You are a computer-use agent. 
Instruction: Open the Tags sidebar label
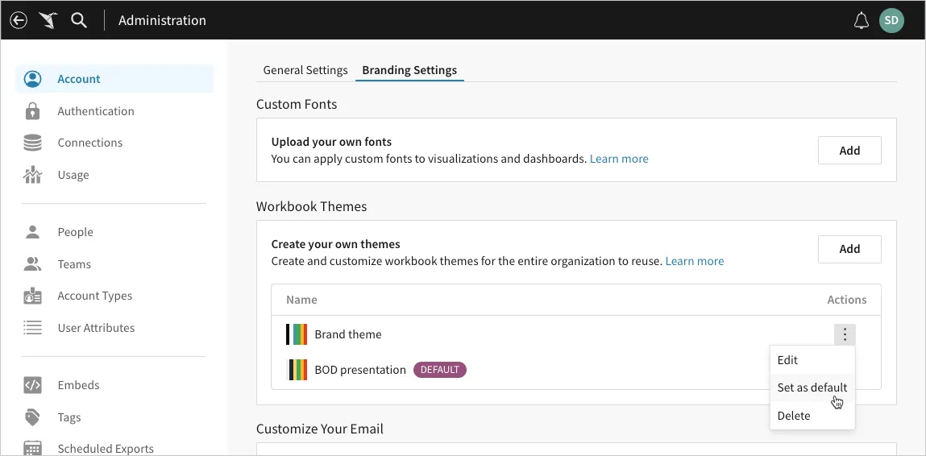(x=69, y=417)
